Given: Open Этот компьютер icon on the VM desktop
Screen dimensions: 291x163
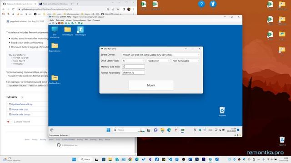Looking at the screenshot, I should 55,32.
